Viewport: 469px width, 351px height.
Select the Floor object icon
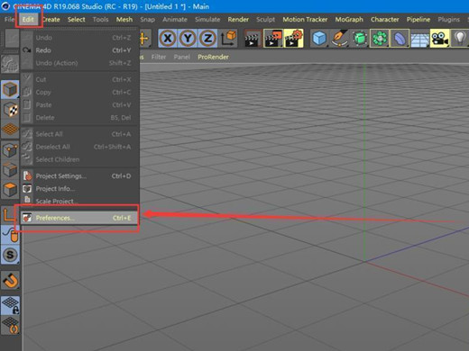point(419,38)
